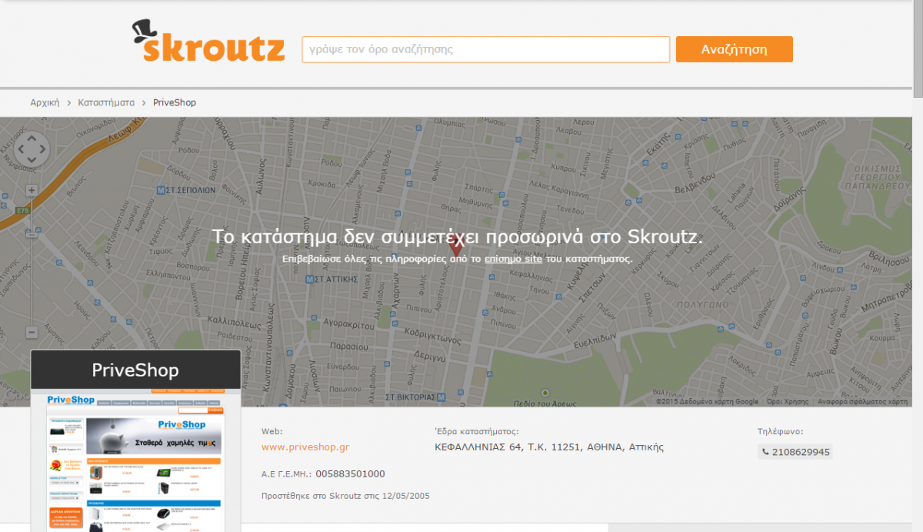Click the map zoom slider track
Screen dimensions: 923x532
[32, 262]
